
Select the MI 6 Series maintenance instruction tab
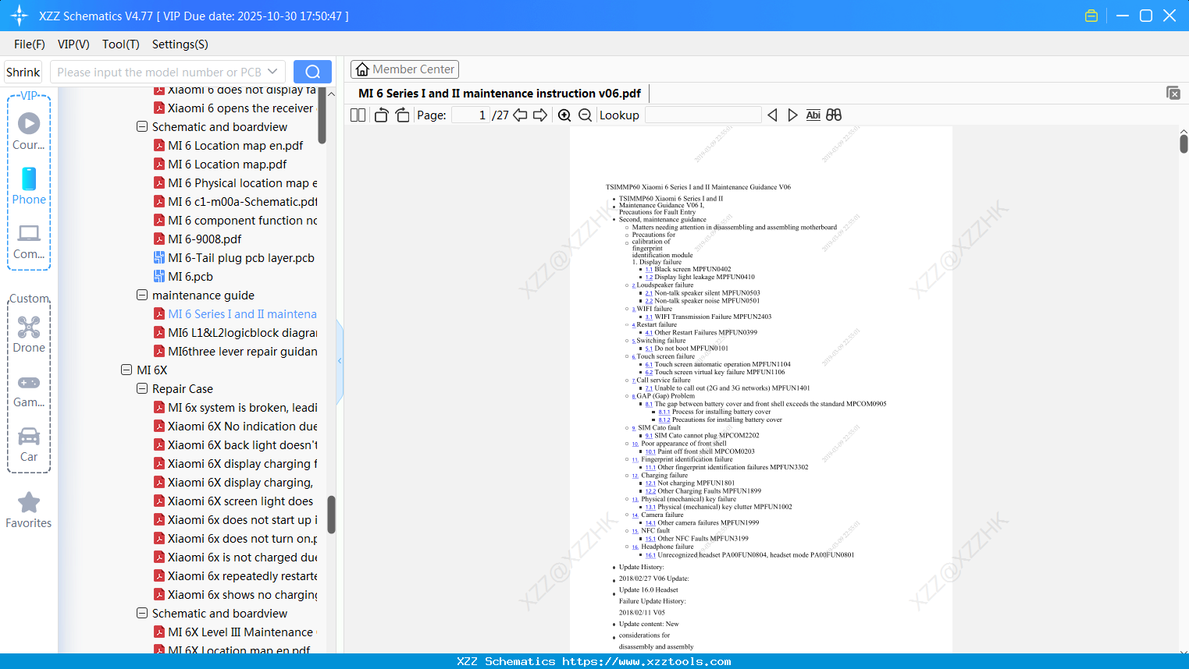click(500, 94)
